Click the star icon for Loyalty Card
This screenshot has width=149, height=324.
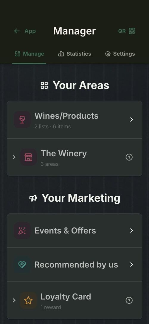pyautogui.click(x=28, y=300)
